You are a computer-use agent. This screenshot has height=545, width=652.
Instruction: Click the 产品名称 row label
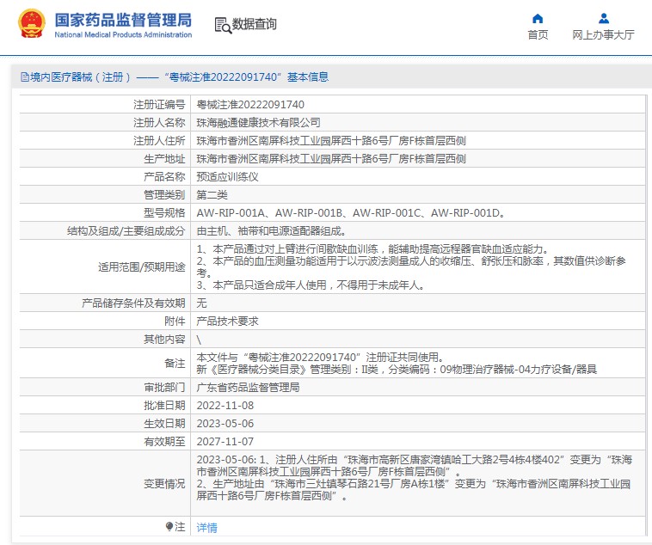[x=164, y=177]
